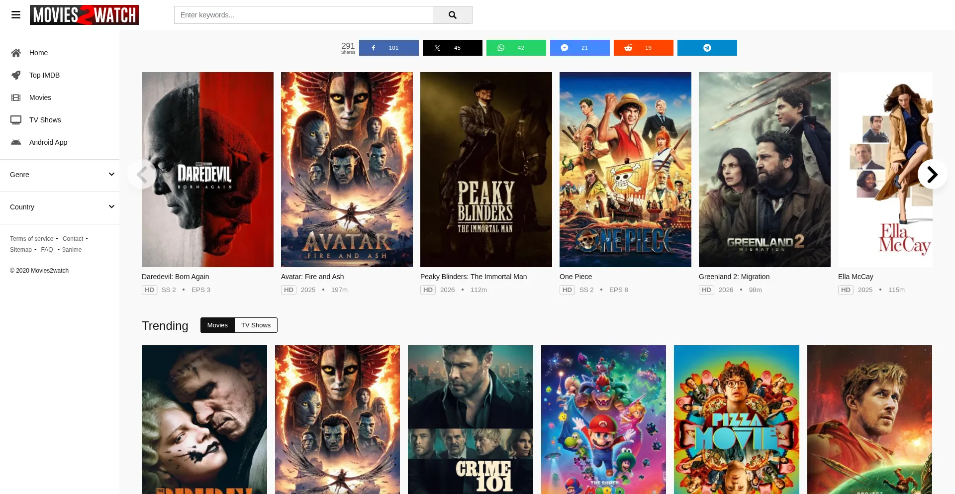Open One Piece poster
The image size is (955, 494).
pyautogui.click(x=625, y=170)
